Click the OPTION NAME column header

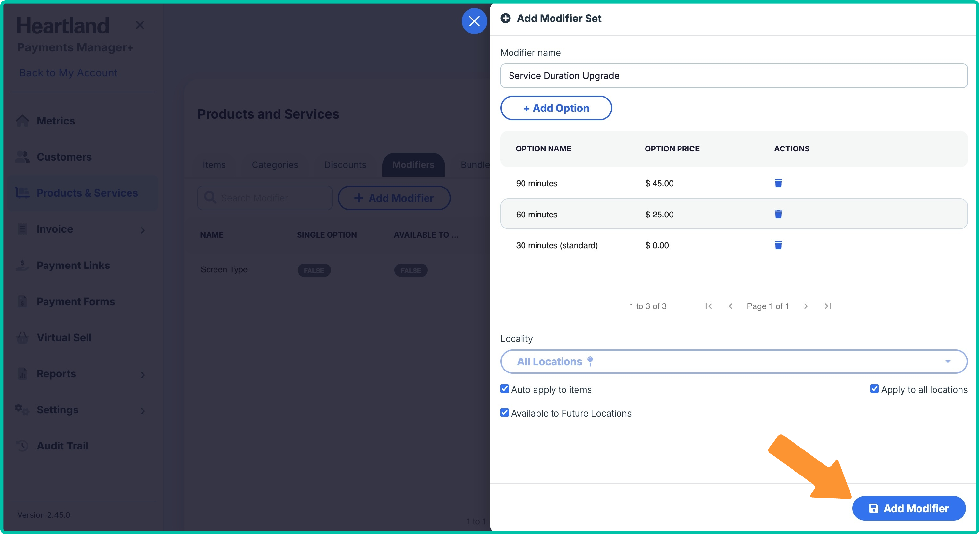coord(543,149)
